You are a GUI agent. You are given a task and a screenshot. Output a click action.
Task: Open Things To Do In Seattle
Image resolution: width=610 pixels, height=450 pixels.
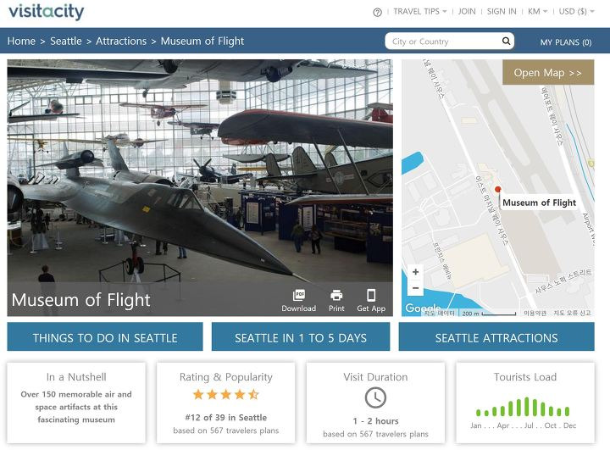pyautogui.click(x=105, y=337)
